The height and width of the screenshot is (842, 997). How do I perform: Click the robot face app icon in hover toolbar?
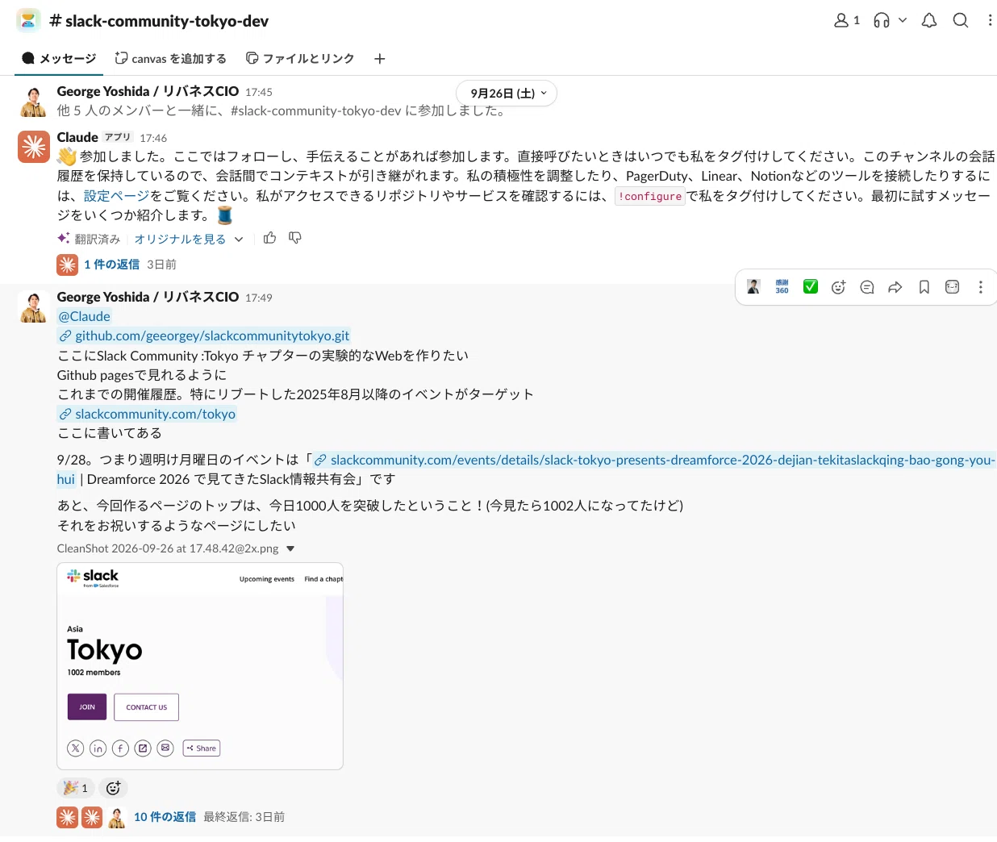click(x=953, y=286)
